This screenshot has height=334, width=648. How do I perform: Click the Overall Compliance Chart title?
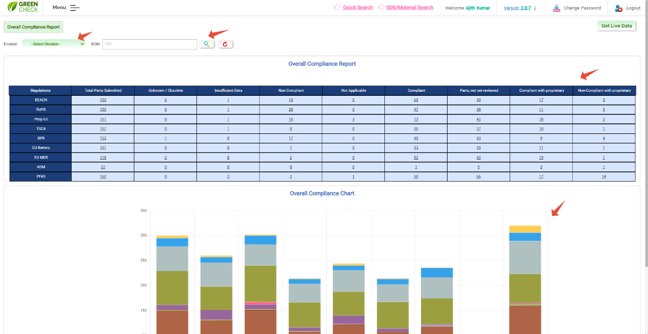point(322,193)
